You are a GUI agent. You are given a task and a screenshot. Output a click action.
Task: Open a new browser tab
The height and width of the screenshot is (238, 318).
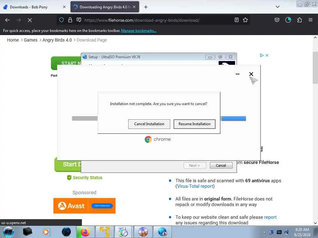pos(146,7)
